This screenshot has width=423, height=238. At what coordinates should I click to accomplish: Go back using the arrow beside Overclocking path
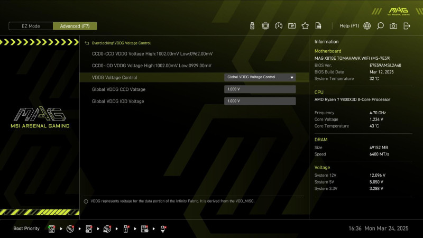point(87,43)
